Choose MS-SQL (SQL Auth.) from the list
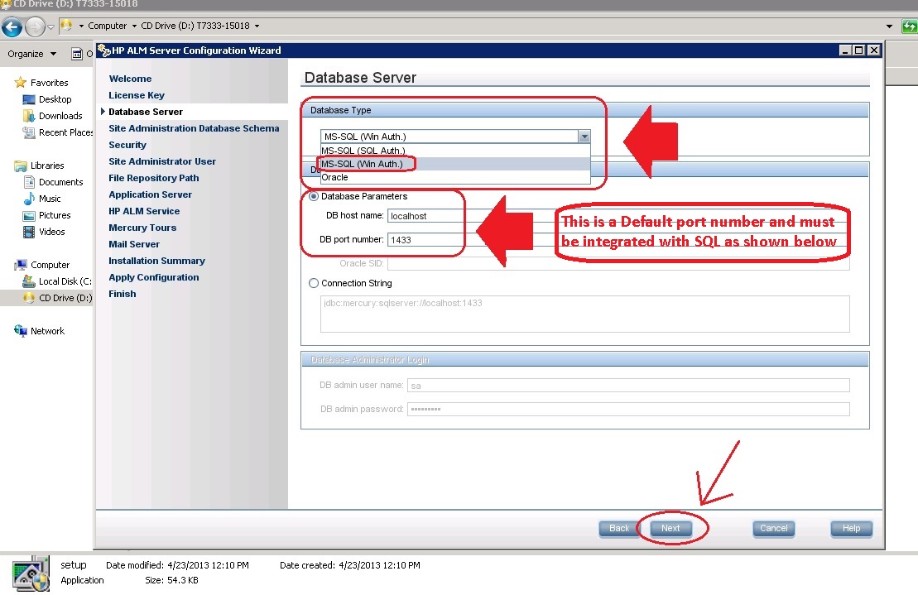 point(455,151)
